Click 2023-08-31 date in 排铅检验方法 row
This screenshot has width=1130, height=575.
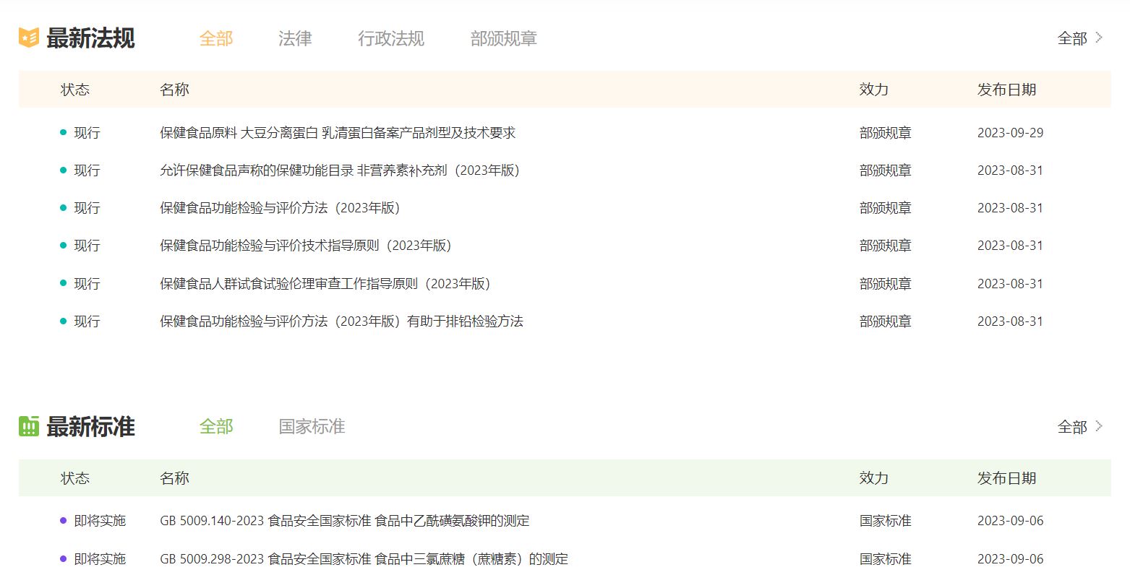tap(1010, 321)
